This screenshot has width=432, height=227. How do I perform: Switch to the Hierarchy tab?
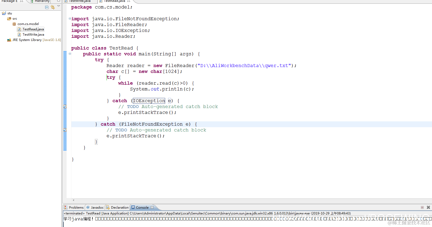[x=40, y=1]
